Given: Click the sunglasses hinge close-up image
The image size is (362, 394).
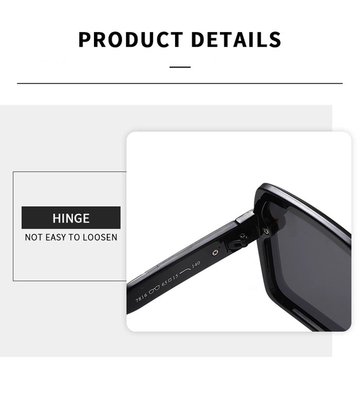Looking at the screenshot, I should pos(239,231).
